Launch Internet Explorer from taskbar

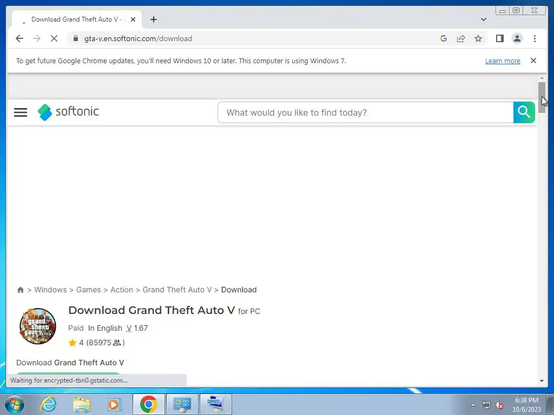click(x=48, y=404)
